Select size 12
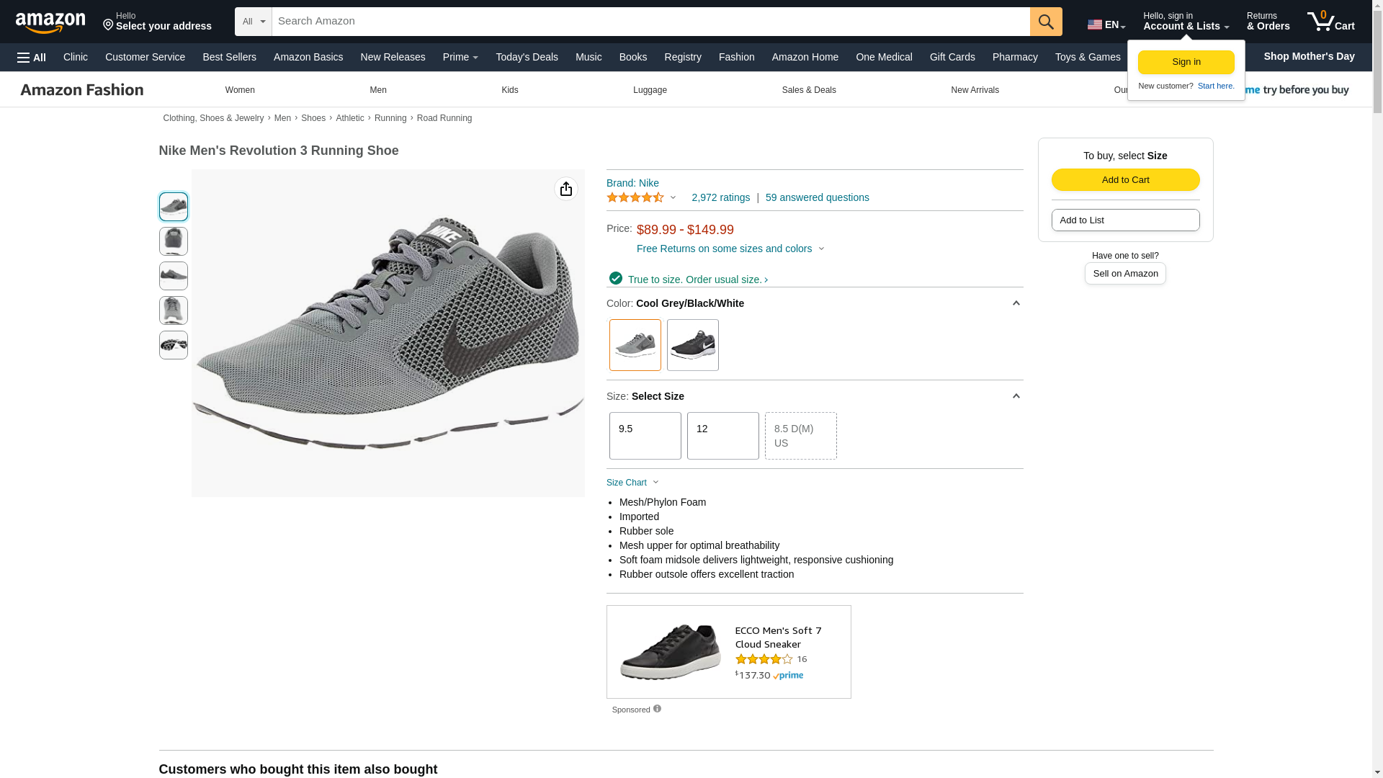1383x778 pixels. tap(722, 436)
